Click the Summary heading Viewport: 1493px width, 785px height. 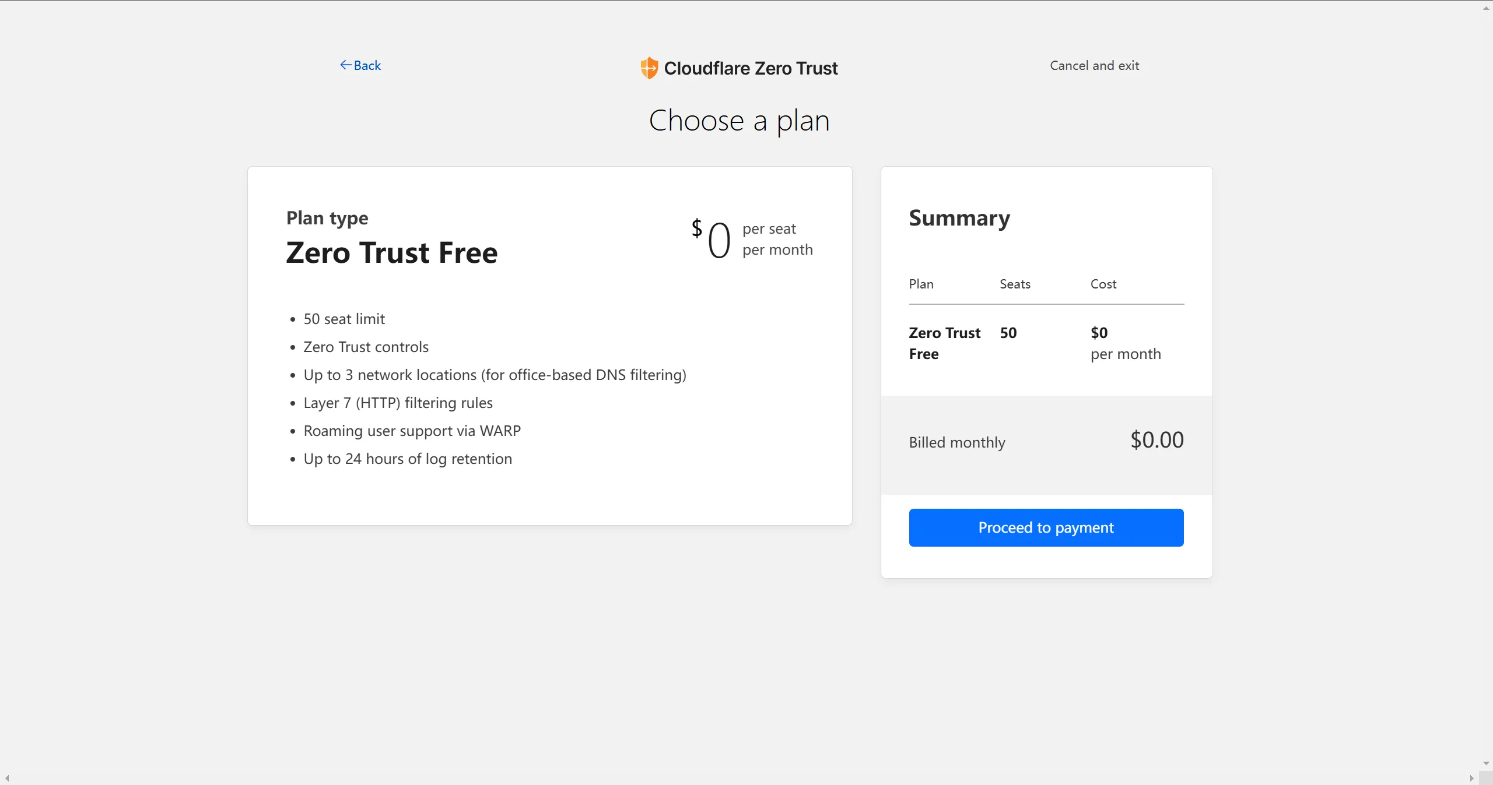pyautogui.click(x=959, y=219)
